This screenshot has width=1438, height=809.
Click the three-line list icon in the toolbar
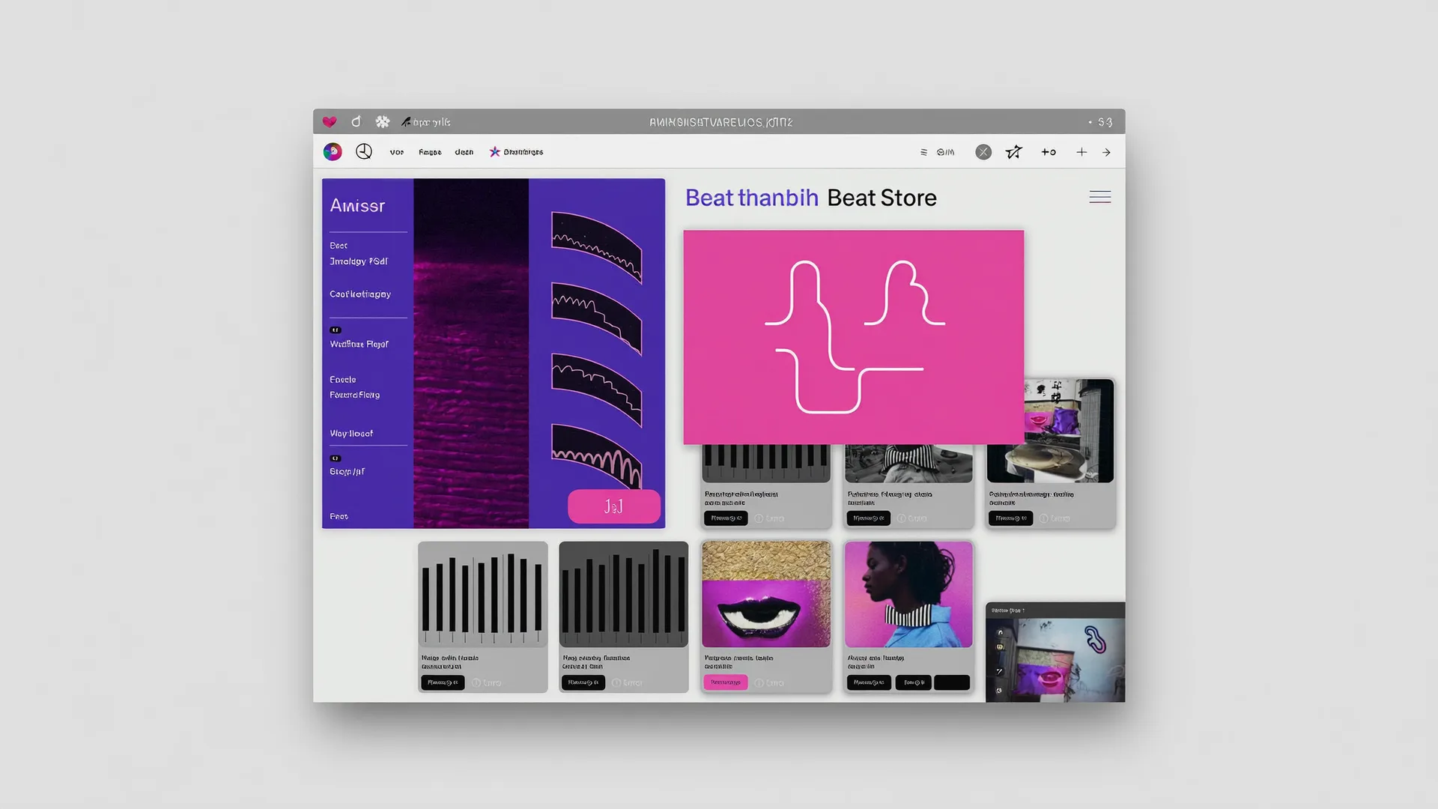(x=923, y=152)
